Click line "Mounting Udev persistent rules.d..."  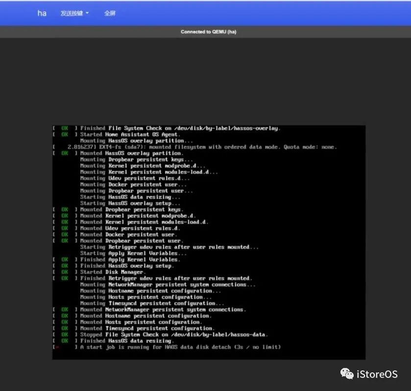135,178
